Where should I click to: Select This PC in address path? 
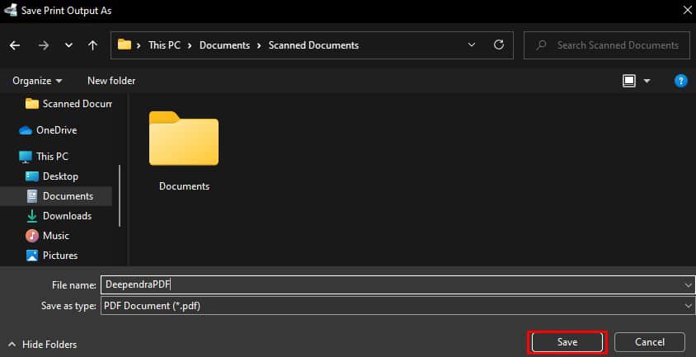click(164, 45)
